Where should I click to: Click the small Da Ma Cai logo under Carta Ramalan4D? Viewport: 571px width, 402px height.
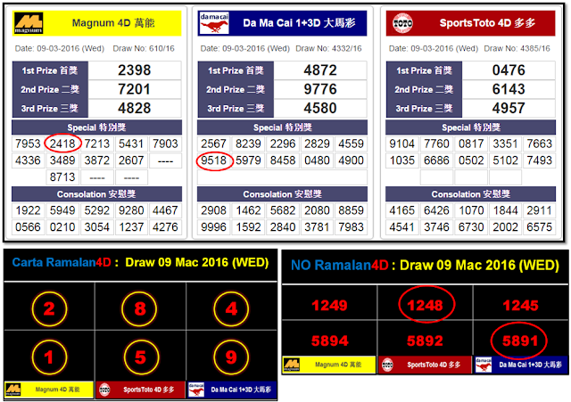pos(196,390)
